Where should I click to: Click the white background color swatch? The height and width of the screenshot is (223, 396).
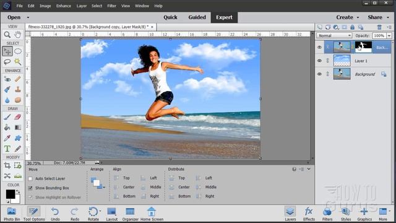(x=17, y=201)
